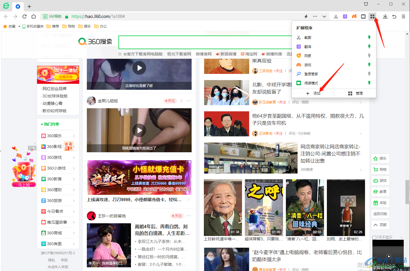The width and height of the screenshot is (410, 271).
Task: Open video thumbnail 刘翔，史上最惨的
Action: pos(346,208)
